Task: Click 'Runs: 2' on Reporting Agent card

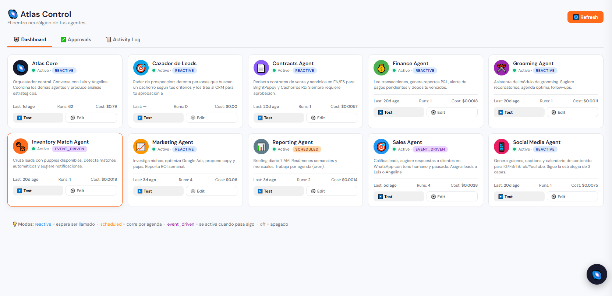Action: pyautogui.click(x=304, y=180)
